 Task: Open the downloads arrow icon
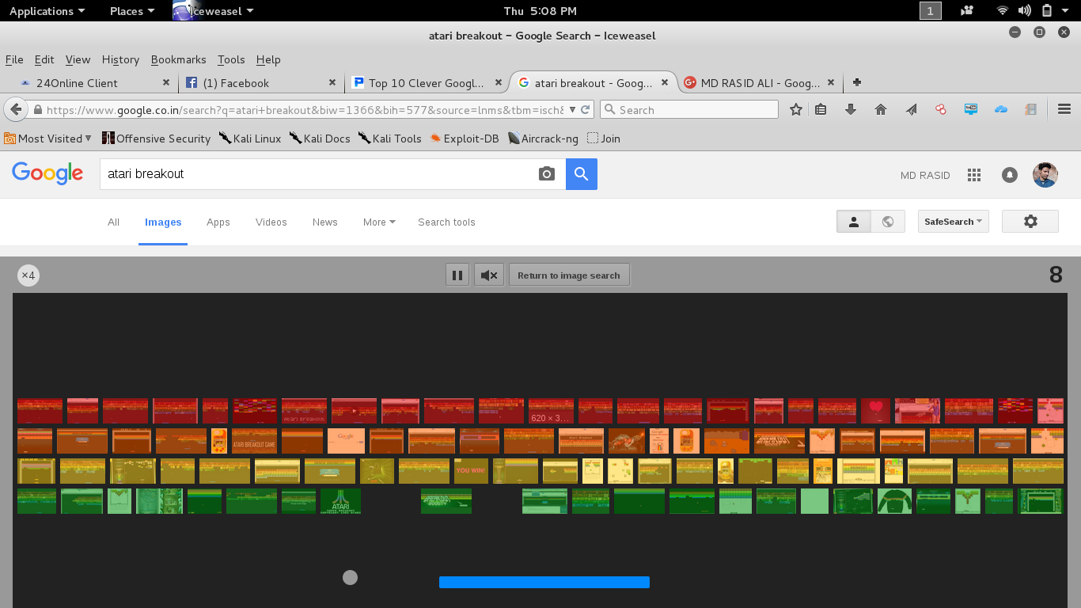851,110
